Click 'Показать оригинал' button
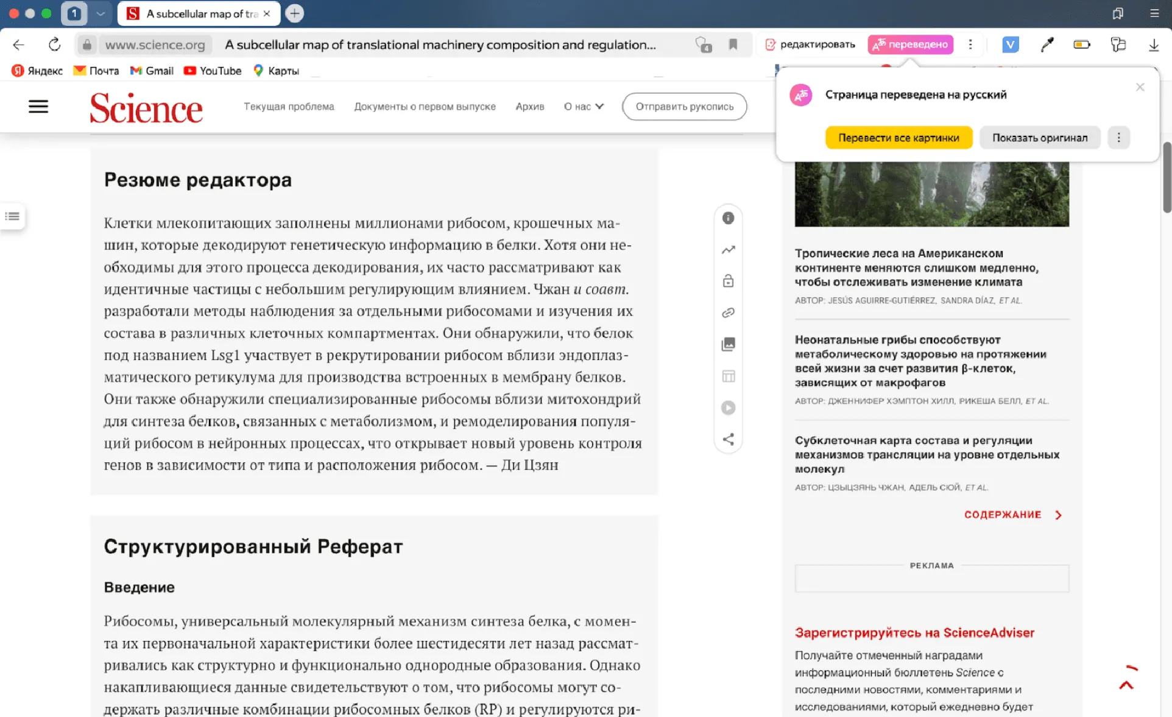 (x=1040, y=138)
